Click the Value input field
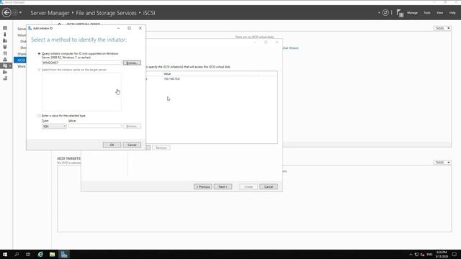This screenshot has width=461, height=259. click(94, 126)
